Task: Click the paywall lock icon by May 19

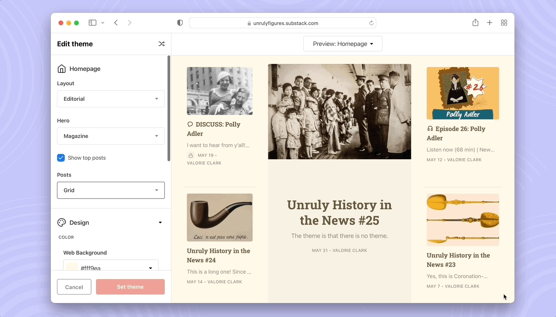Action: point(191,155)
